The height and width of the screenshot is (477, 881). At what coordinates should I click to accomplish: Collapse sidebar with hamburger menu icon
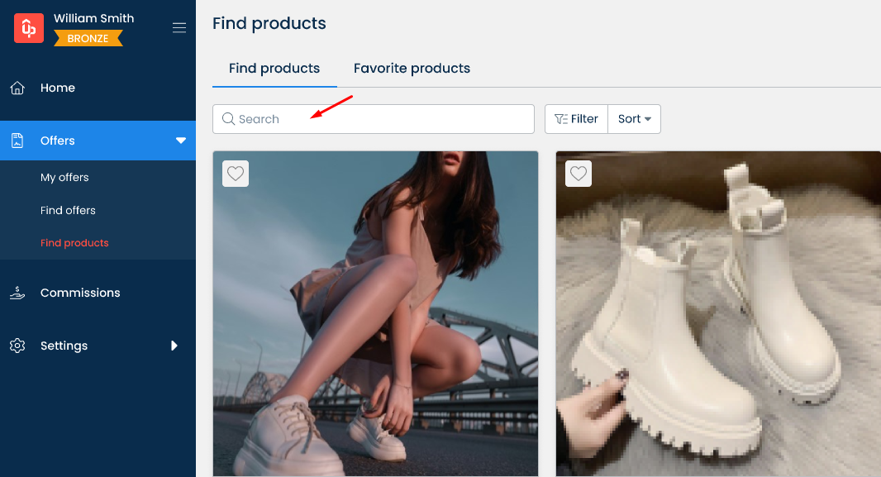[179, 28]
